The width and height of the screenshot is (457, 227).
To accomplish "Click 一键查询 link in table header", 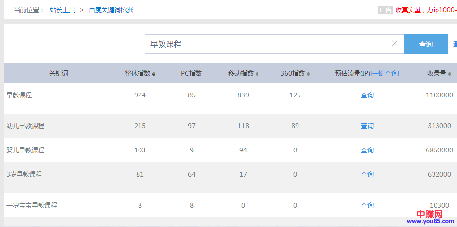I will pos(385,73).
